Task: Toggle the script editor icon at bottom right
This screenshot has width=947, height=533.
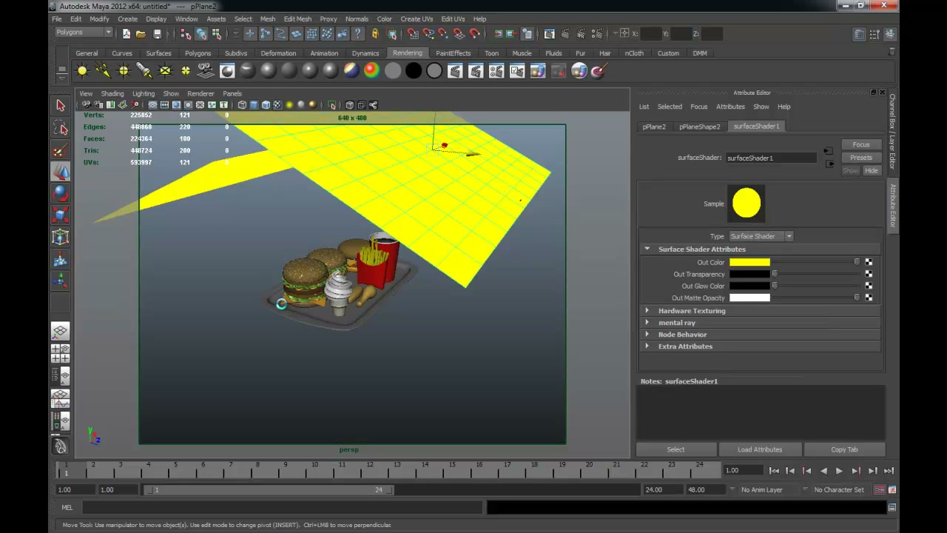Action: click(x=892, y=508)
